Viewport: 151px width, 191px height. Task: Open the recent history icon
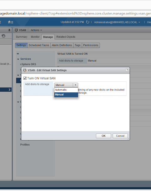pos(3,36)
